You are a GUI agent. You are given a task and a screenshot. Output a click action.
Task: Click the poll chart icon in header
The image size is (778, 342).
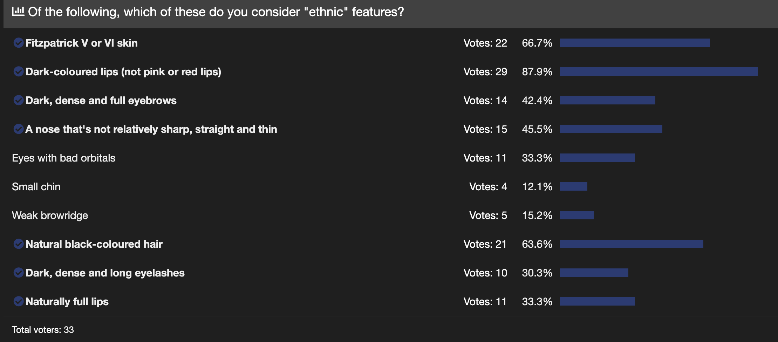pyautogui.click(x=18, y=12)
